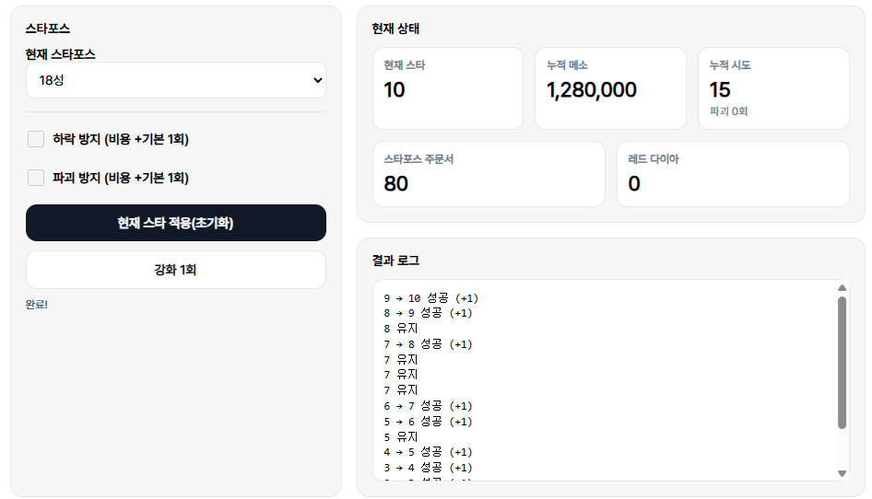Click the 누적 메소 1,280,000 card
872x499 pixels.
(610, 88)
